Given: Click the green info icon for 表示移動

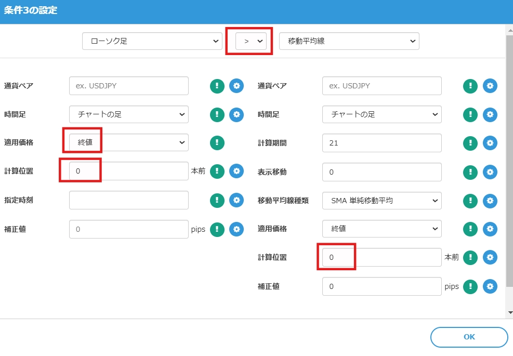Looking at the screenshot, I should pos(470,172).
